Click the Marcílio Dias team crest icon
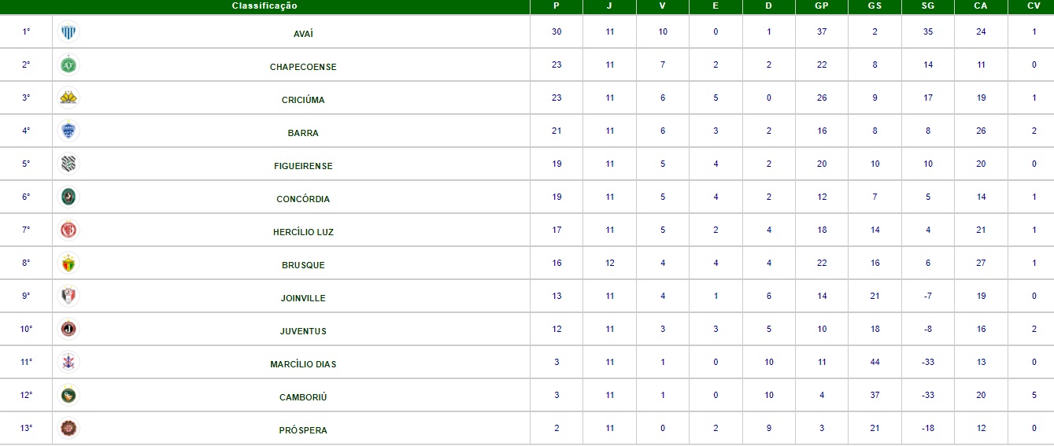1054x446 pixels. tap(69, 362)
